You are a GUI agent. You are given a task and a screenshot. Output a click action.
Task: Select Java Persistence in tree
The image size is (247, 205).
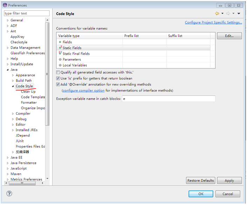tap(23, 163)
